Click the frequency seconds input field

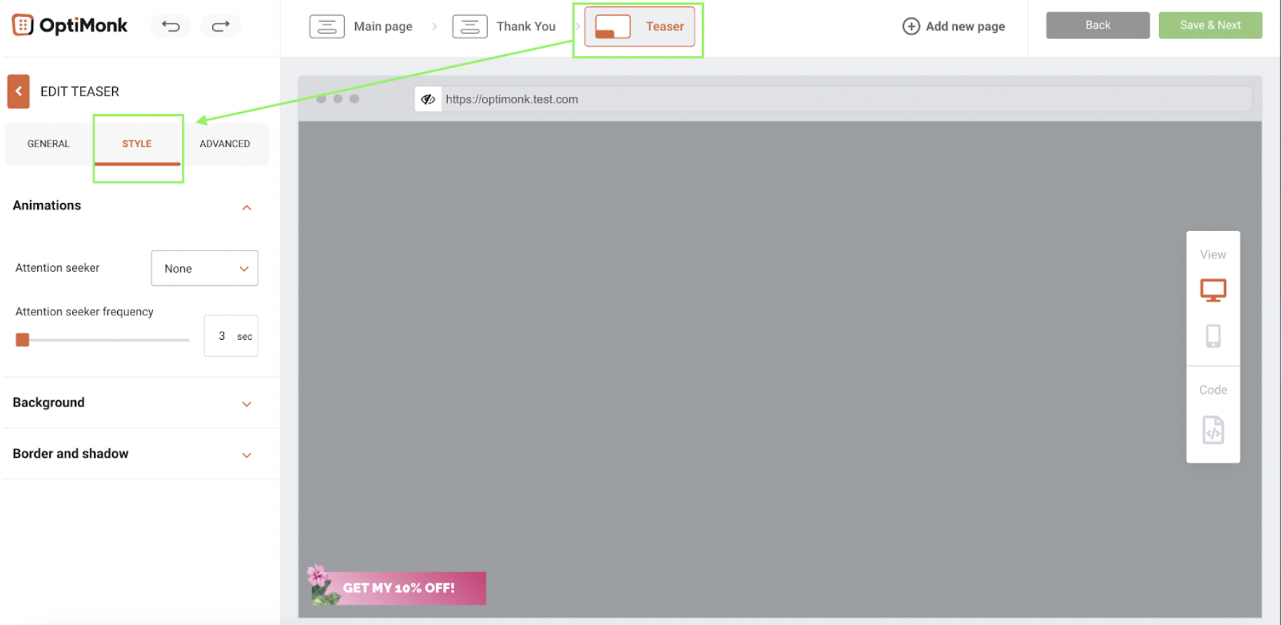click(x=231, y=336)
